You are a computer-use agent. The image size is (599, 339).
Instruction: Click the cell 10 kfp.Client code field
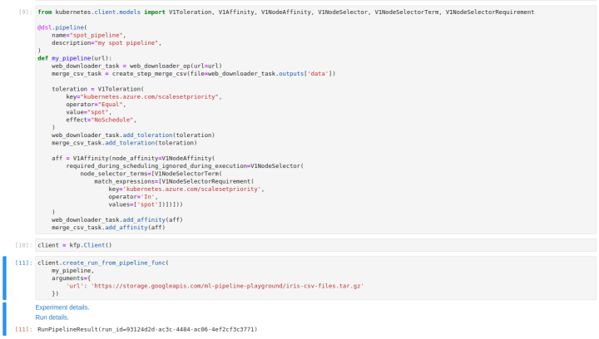(x=315, y=245)
